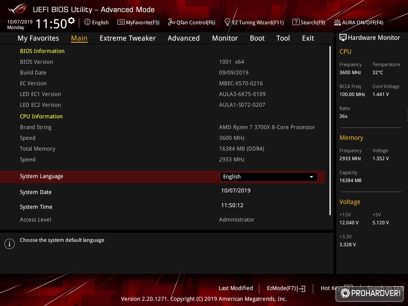Switch to EzMode(F7)
This screenshot has height=306, width=408.
pos(286,288)
